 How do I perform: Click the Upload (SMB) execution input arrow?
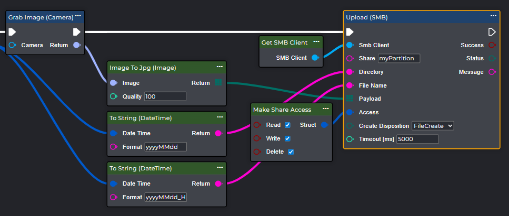[x=350, y=32]
